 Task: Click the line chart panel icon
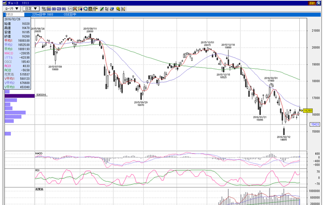point(70,9)
